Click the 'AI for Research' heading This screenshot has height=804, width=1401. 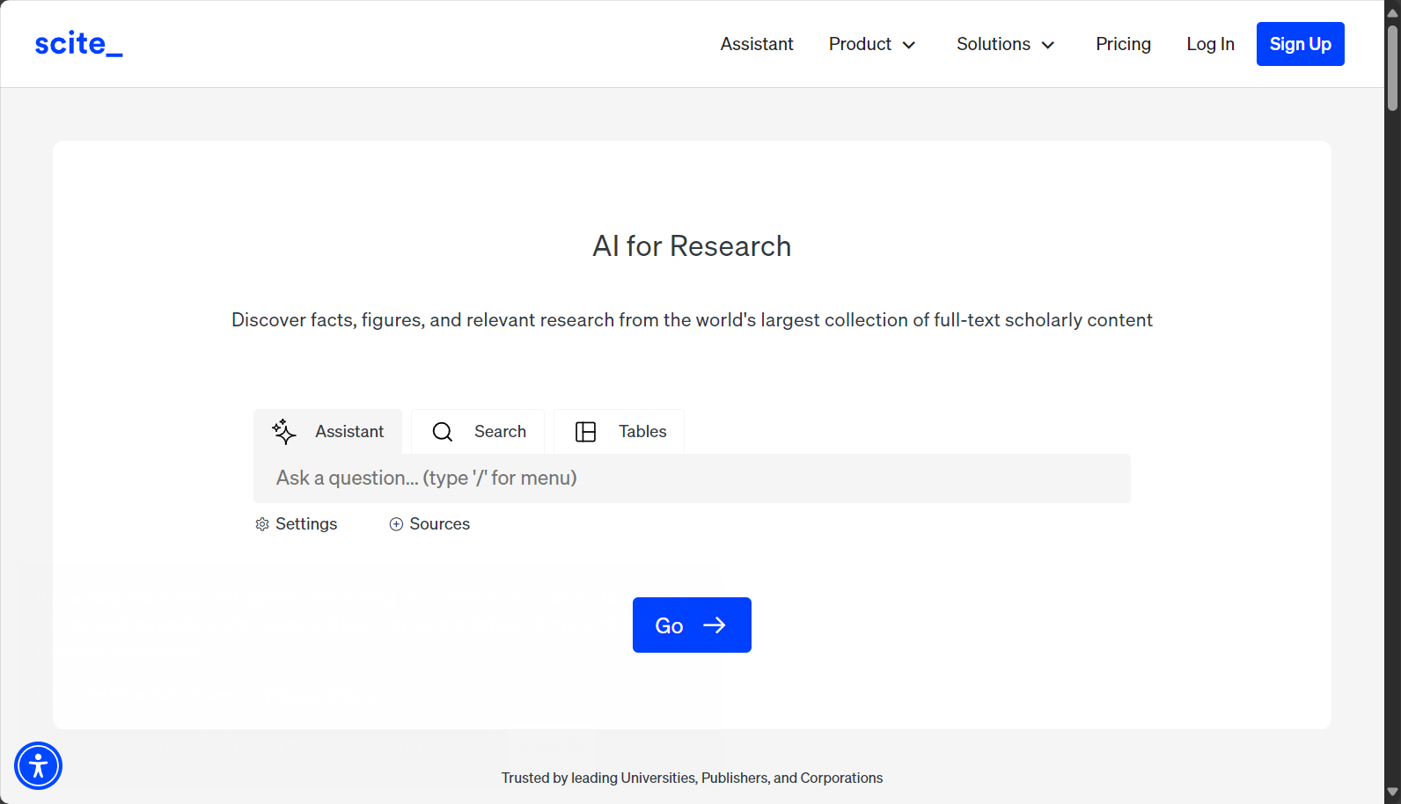coord(692,246)
